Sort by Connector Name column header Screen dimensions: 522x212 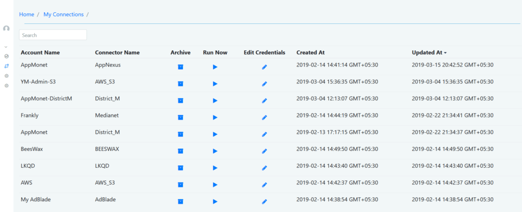(117, 52)
